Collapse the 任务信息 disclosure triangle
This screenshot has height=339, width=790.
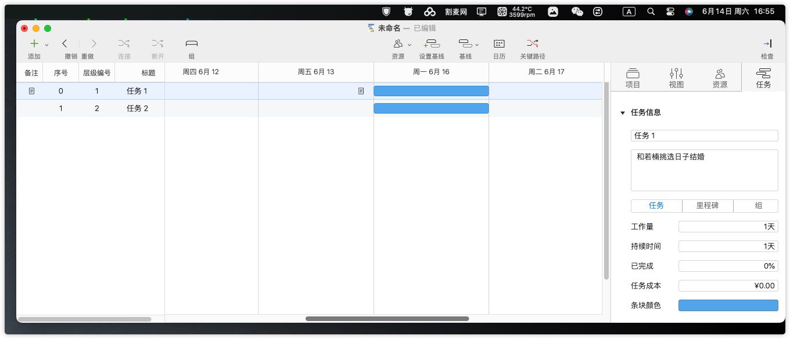(x=623, y=113)
